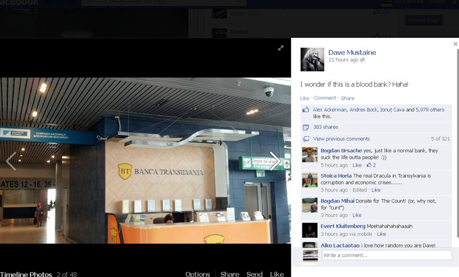Click Comment under the post
This screenshot has width=459, height=277.
(x=325, y=98)
